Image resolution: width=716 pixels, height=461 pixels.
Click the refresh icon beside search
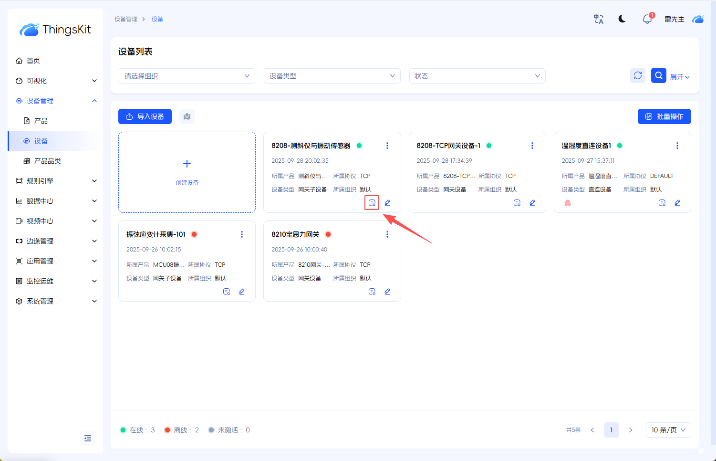tap(638, 75)
